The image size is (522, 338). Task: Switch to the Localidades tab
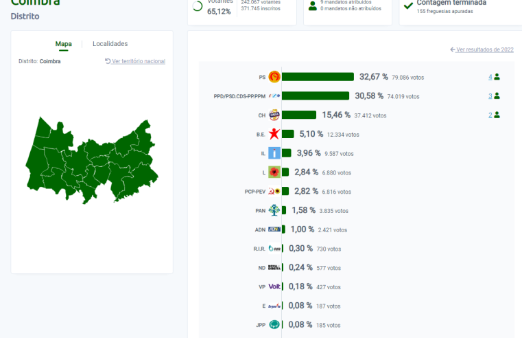click(x=110, y=44)
